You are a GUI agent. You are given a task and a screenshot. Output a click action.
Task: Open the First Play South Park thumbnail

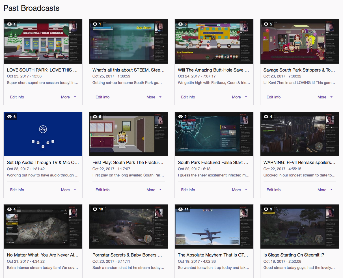point(129,134)
